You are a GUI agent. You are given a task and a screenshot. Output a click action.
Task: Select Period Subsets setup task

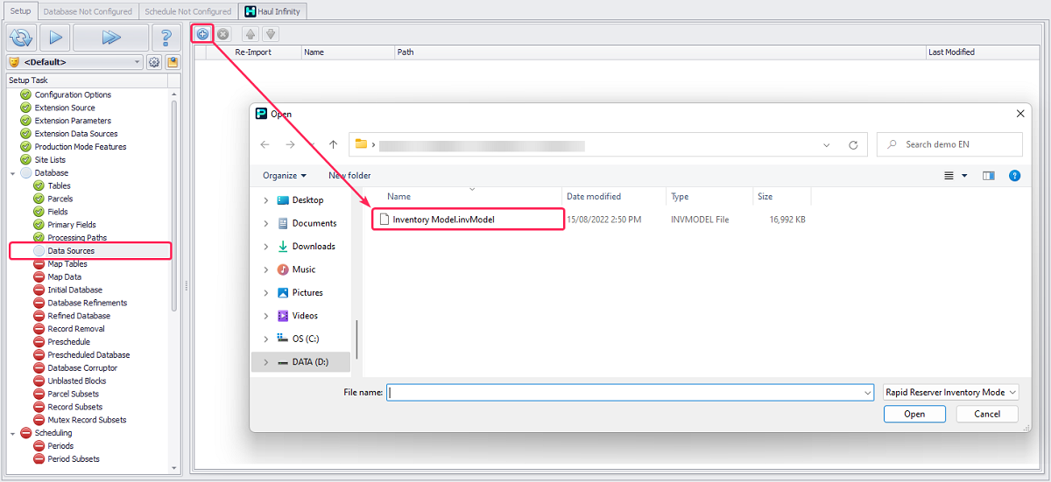pos(74,459)
